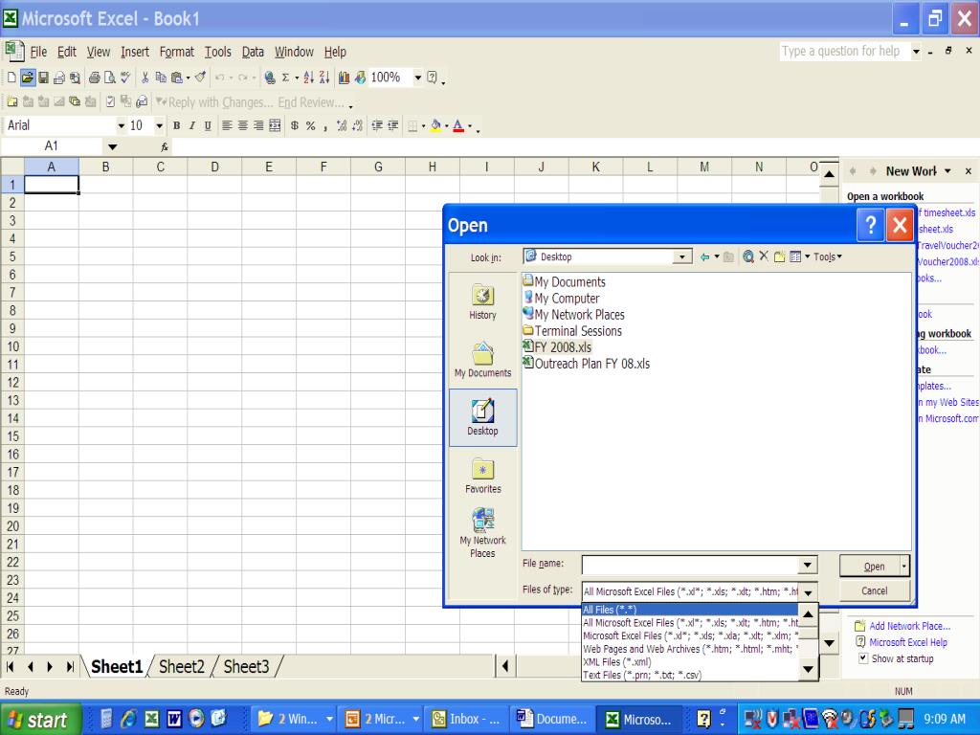Apply Bold formatting
The image size is (980, 735).
point(176,125)
